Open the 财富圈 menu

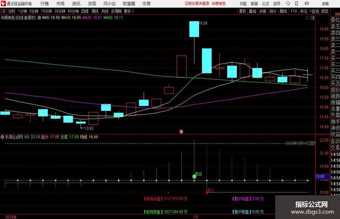coord(129,4)
